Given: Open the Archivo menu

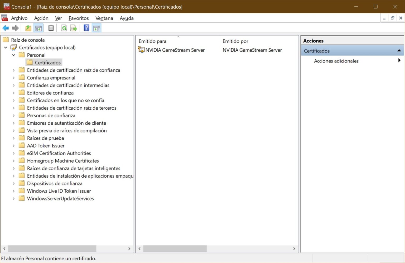Looking at the screenshot, I should click(19, 18).
